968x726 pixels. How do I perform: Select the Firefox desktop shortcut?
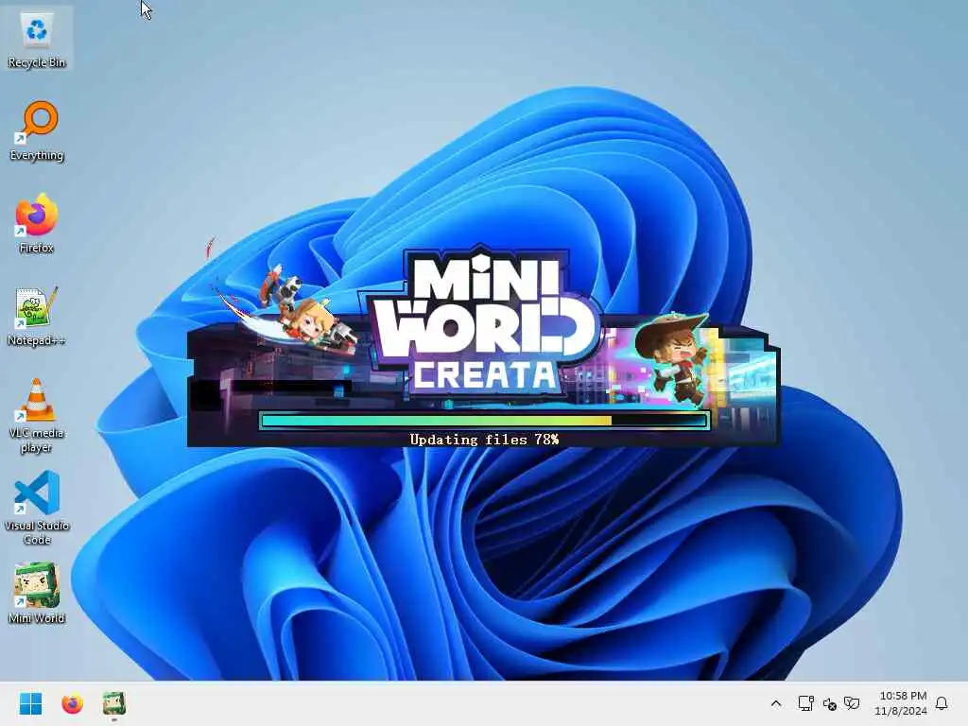37,224
